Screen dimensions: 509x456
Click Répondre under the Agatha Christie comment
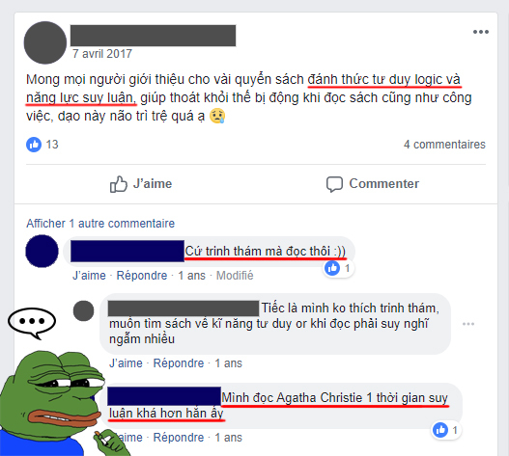179,438
